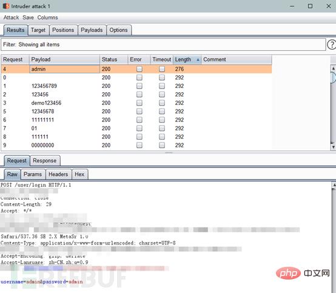Click the results table scrollbar thumb

[334, 78]
